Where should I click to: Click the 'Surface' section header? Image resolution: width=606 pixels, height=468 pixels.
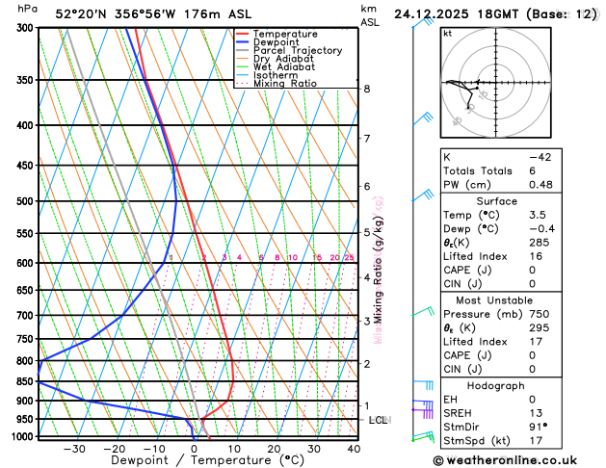496,201
